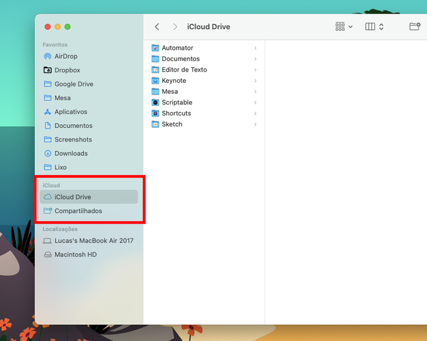This screenshot has width=427, height=341.
Task: Open the column view switcher dropdown
Action: [375, 26]
